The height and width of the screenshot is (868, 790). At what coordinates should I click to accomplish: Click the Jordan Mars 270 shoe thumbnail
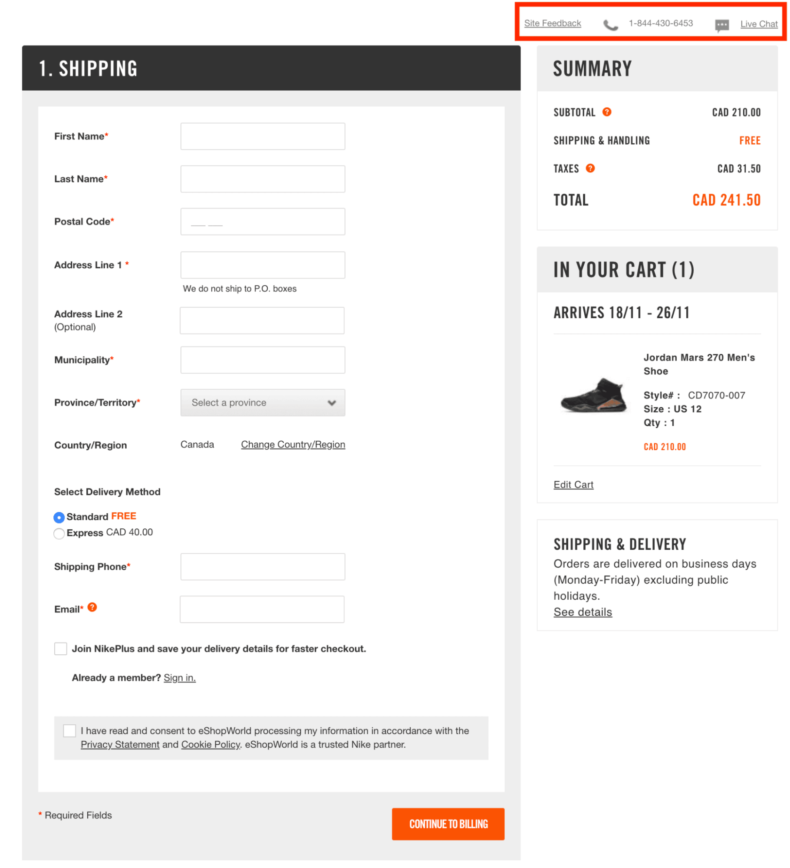[x=594, y=395]
